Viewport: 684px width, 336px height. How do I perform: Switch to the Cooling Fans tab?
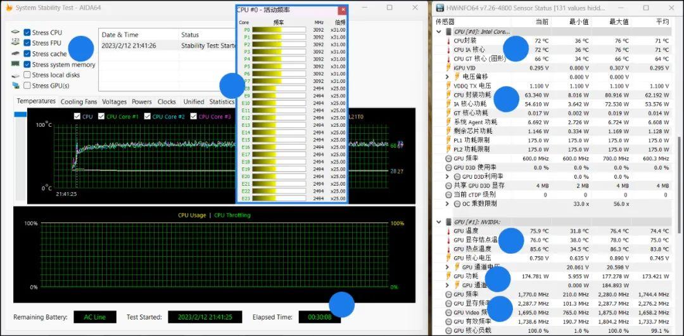pos(79,101)
